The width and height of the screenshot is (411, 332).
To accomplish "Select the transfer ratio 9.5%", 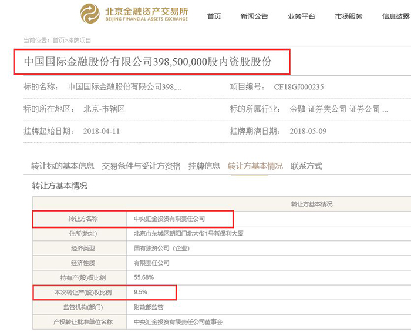I will (140, 292).
